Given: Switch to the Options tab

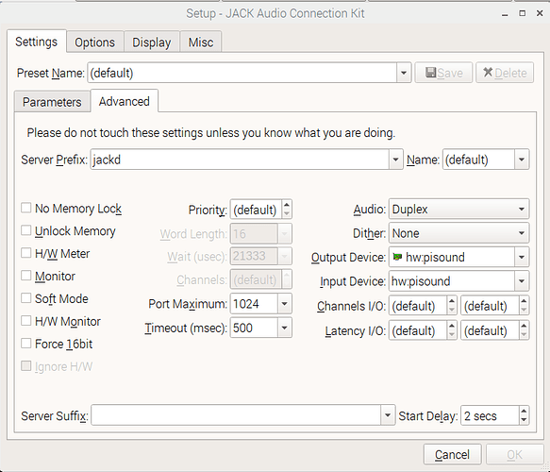Looking at the screenshot, I should click(x=94, y=42).
